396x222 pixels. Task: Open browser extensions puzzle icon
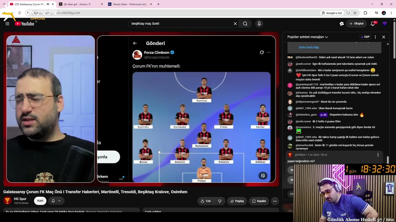[365, 13]
